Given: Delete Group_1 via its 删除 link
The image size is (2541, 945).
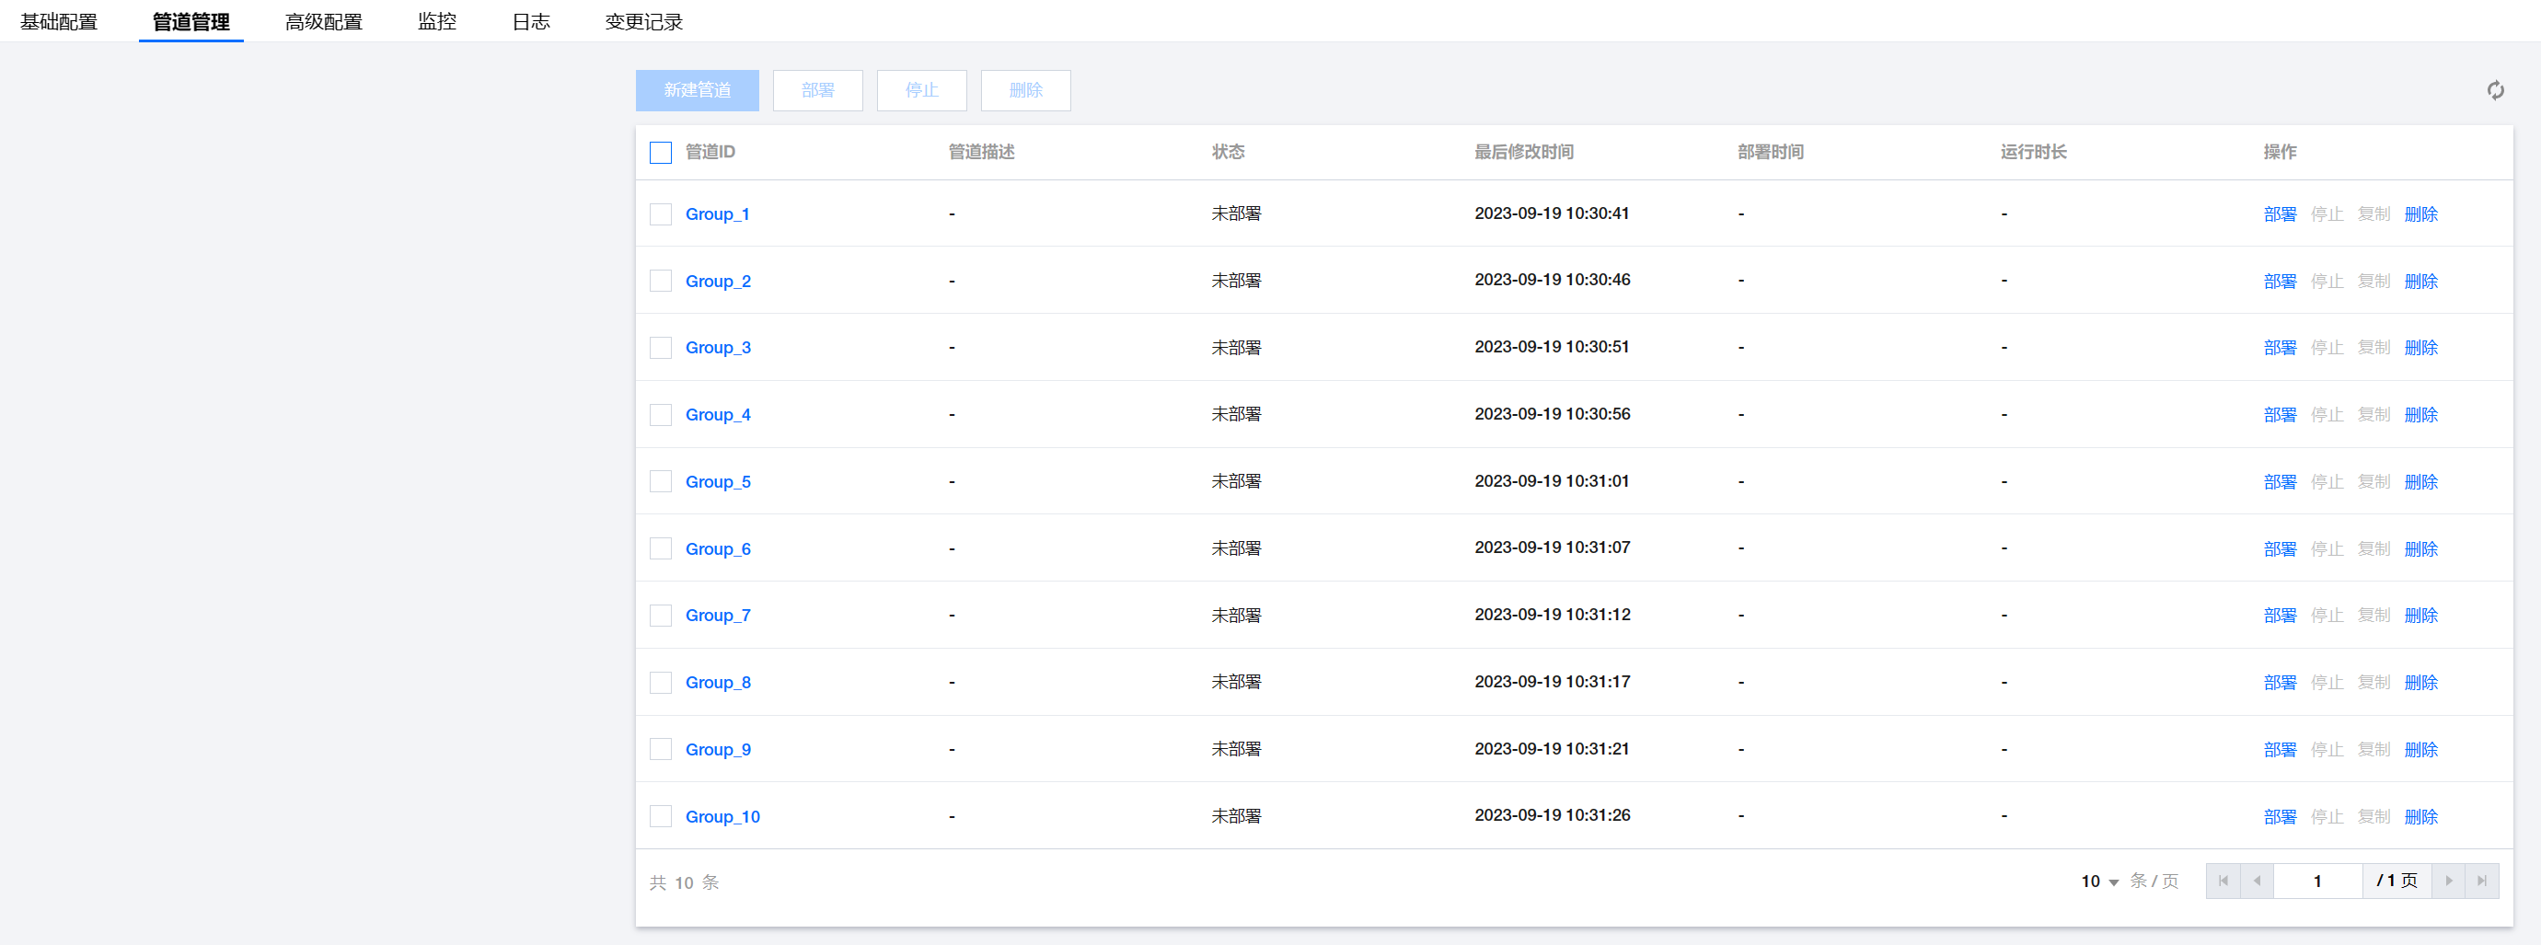Looking at the screenshot, I should 2420,214.
